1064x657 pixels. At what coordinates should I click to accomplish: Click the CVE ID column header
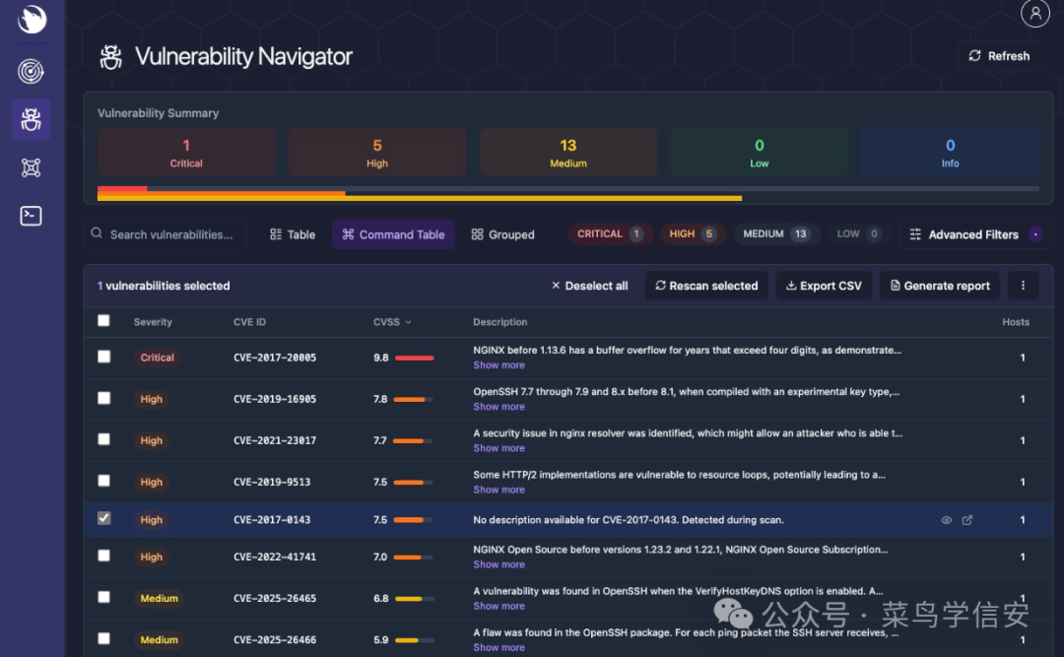249,322
